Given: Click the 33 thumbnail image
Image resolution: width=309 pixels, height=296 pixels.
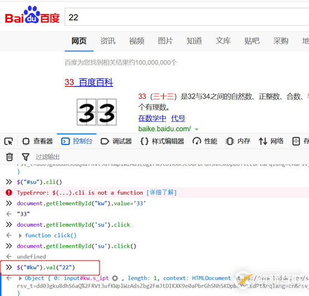Looking at the screenshot, I should [x=96, y=112].
